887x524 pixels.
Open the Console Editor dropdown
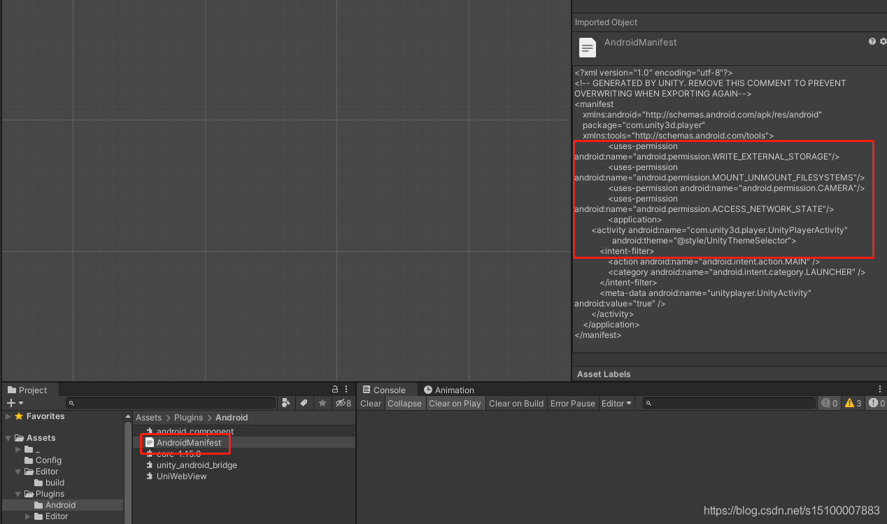[616, 403]
